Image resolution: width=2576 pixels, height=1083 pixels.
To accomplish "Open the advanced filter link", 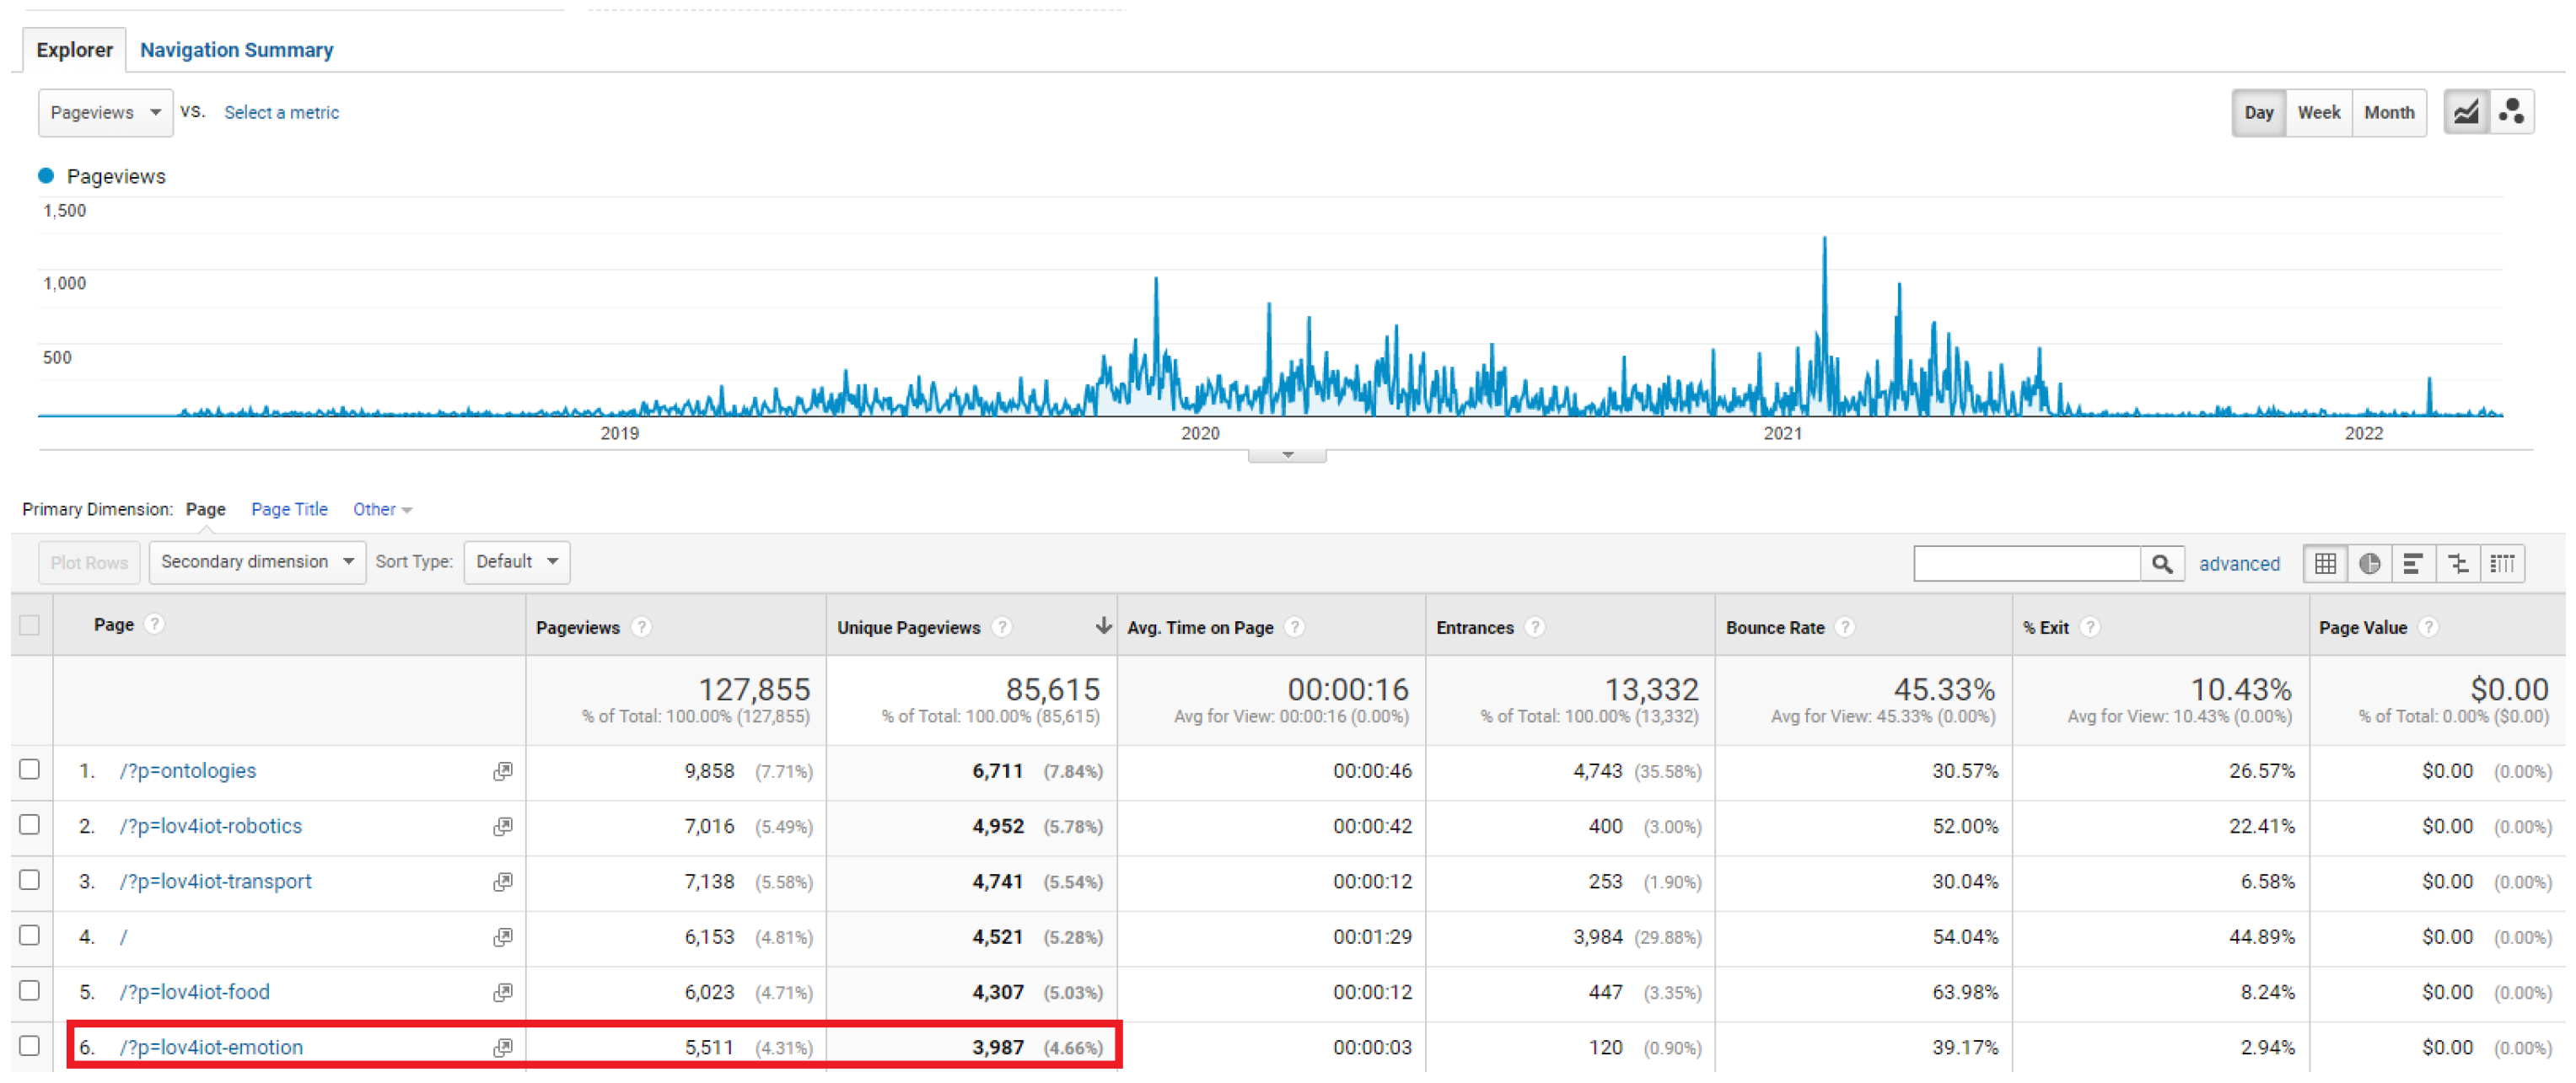I will click(x=2239, y=564).
